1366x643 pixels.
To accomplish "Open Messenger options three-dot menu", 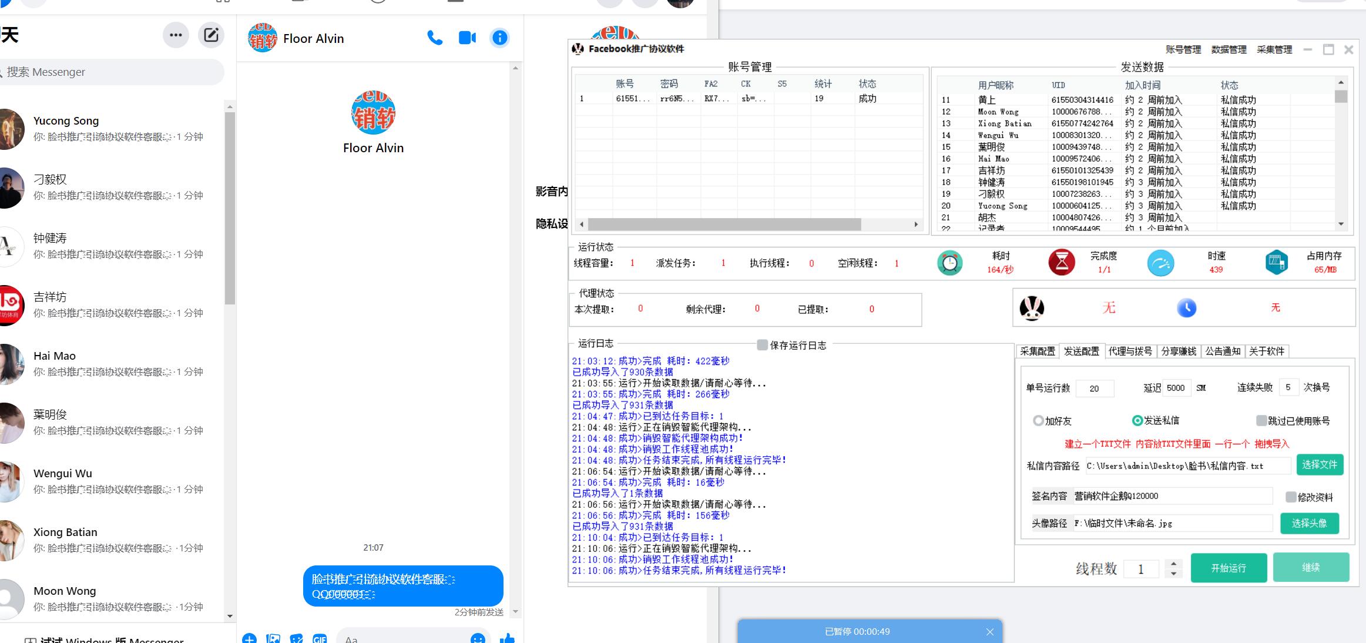I will click(x=176, y=35).
